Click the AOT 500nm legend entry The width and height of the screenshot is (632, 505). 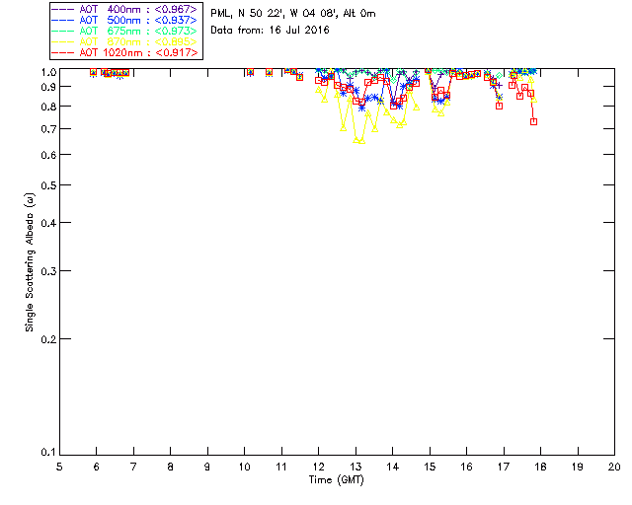124,20
